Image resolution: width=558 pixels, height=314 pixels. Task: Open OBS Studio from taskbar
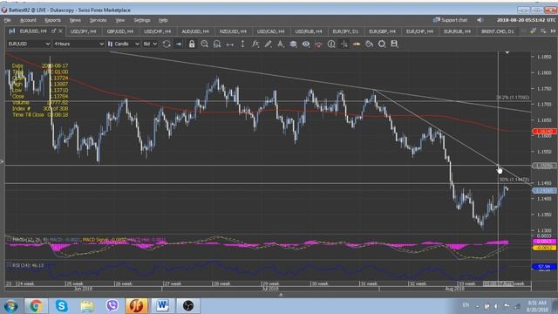pyautogui.click(x=188, y=306)
